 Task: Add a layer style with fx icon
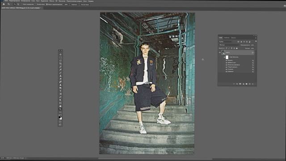237,84
